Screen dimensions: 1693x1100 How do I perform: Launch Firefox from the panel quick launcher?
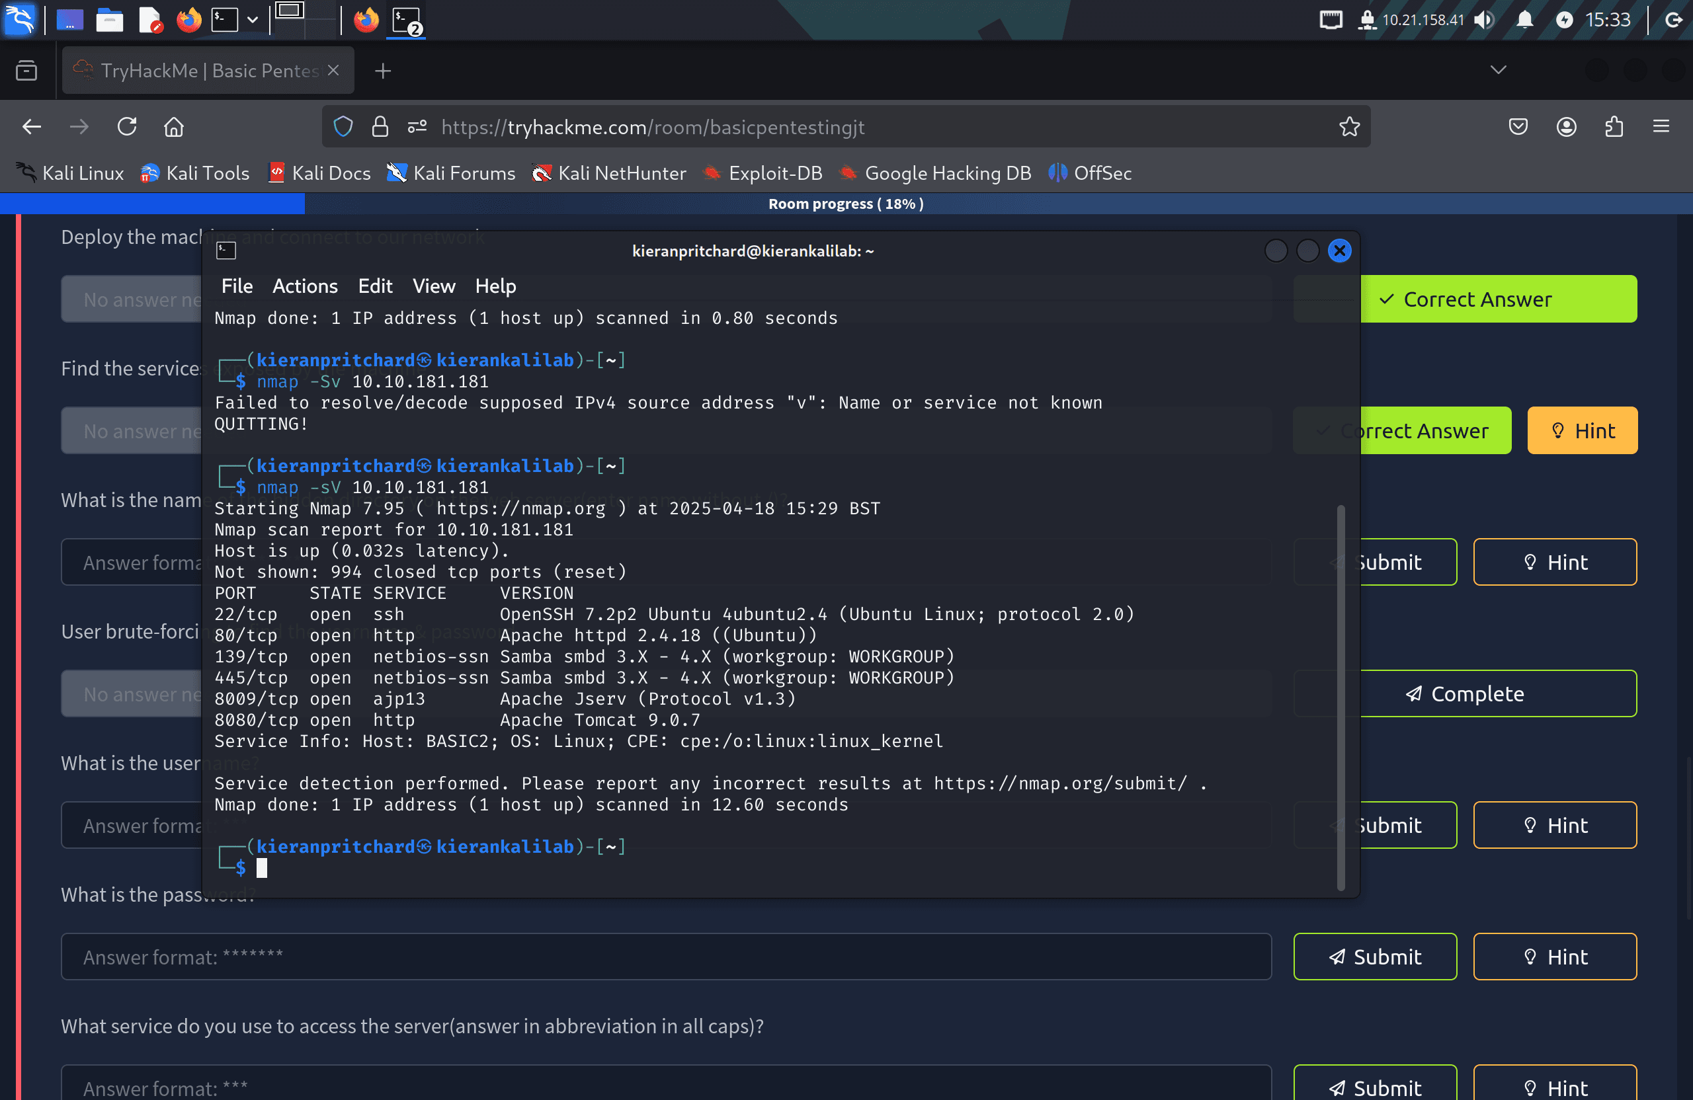(189, 20)
